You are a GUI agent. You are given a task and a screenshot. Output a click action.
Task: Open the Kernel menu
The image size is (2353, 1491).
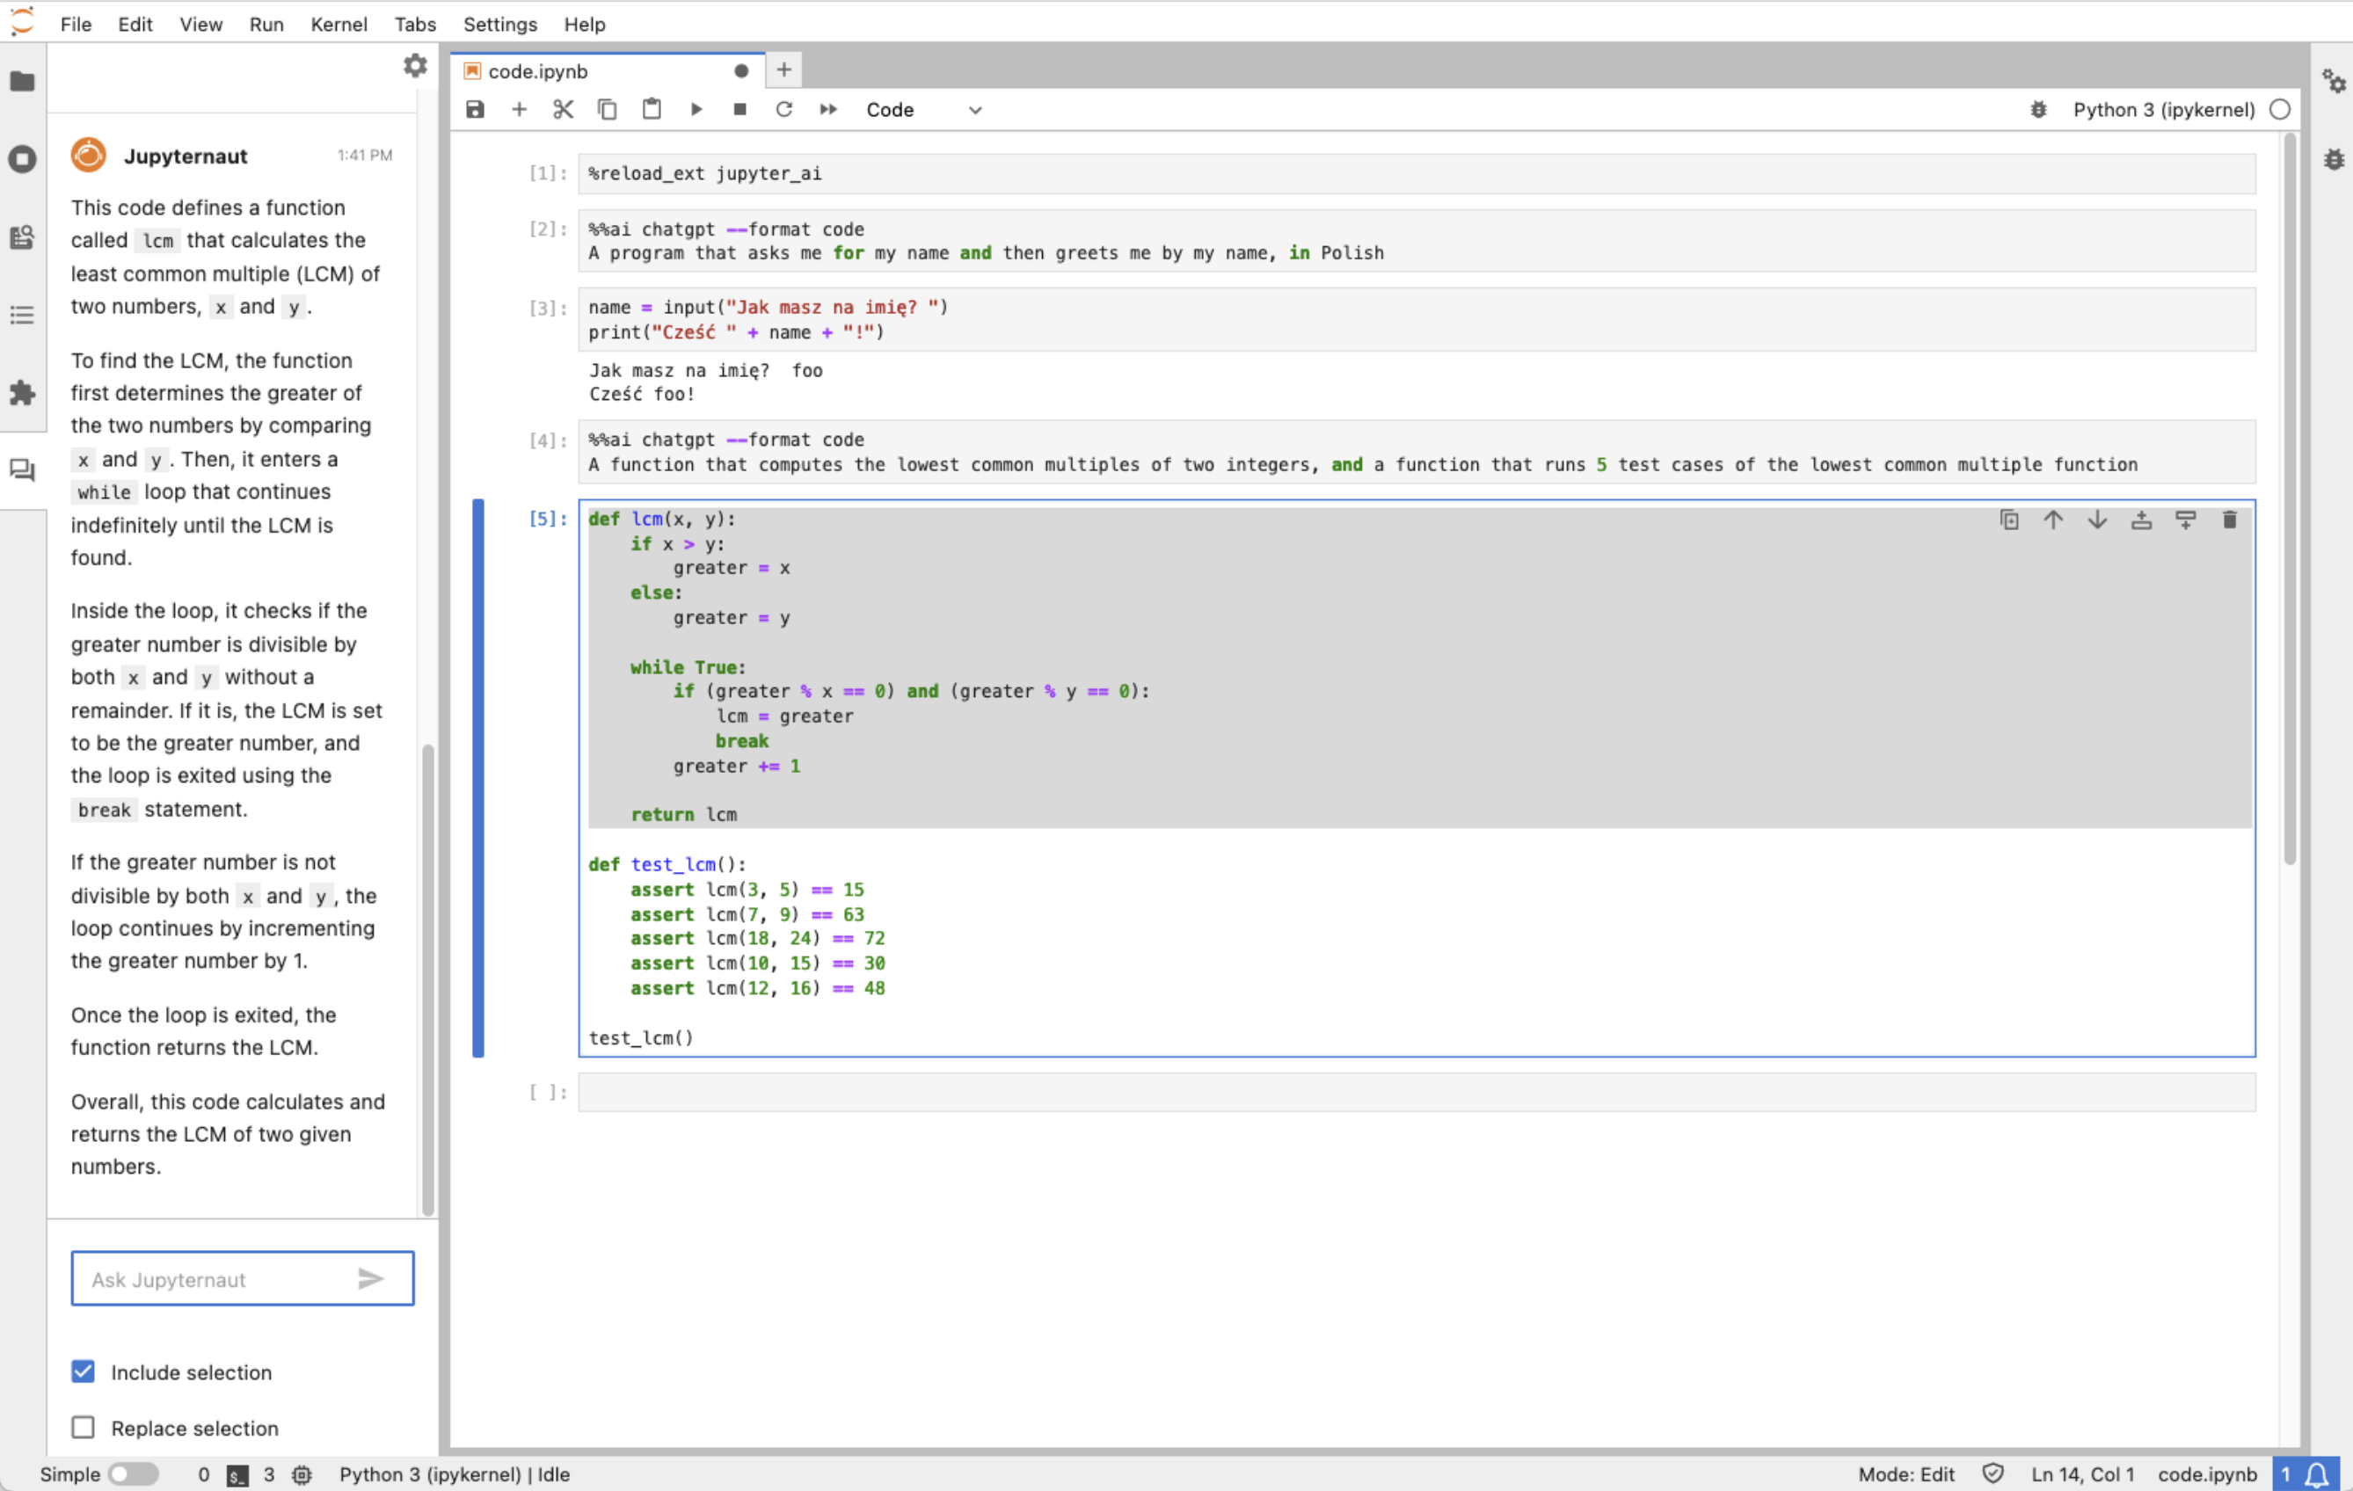(x=339, y=24)
